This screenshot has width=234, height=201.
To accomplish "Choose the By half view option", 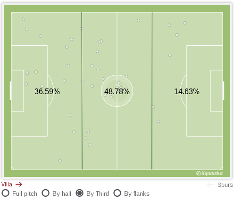I will (46, 193).
